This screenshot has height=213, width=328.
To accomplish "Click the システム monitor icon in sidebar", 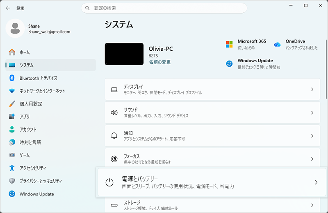I will pos(12,65).
